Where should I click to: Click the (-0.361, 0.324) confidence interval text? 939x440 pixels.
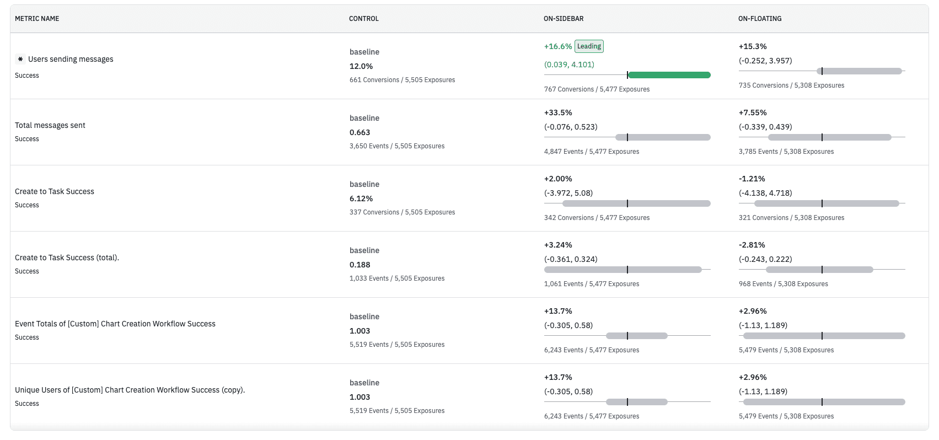click(x=571, y=259)
